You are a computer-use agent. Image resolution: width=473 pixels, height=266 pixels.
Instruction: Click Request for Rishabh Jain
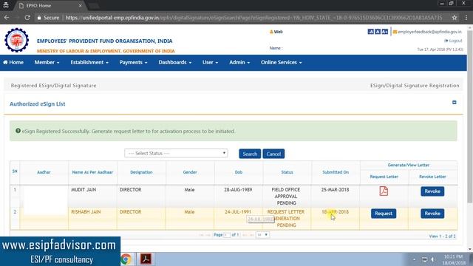(384, 214)
